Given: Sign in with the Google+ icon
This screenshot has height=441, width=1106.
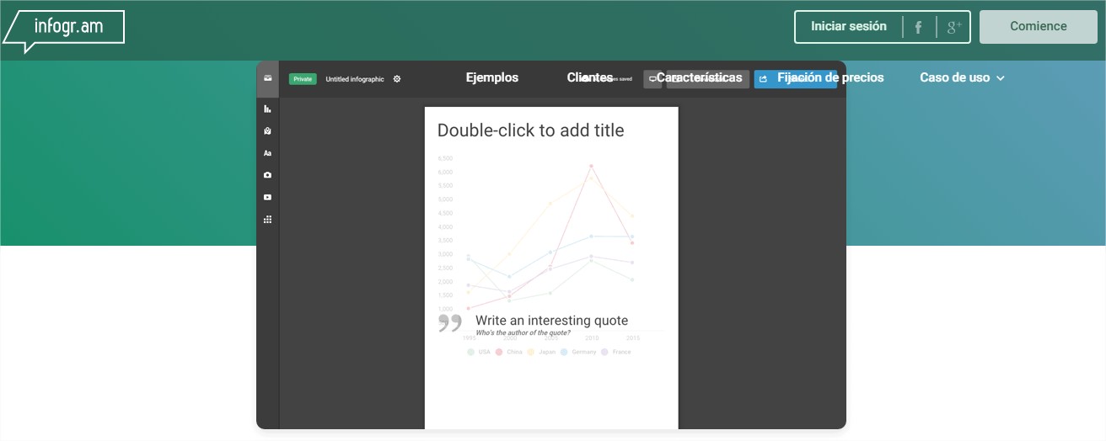Looking at the screenshot, I should coord(953,27).
